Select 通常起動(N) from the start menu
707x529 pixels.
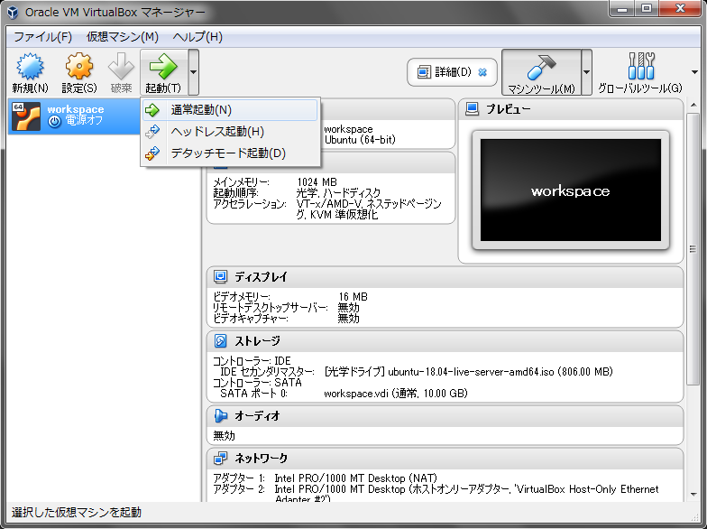tap(230, 110)
